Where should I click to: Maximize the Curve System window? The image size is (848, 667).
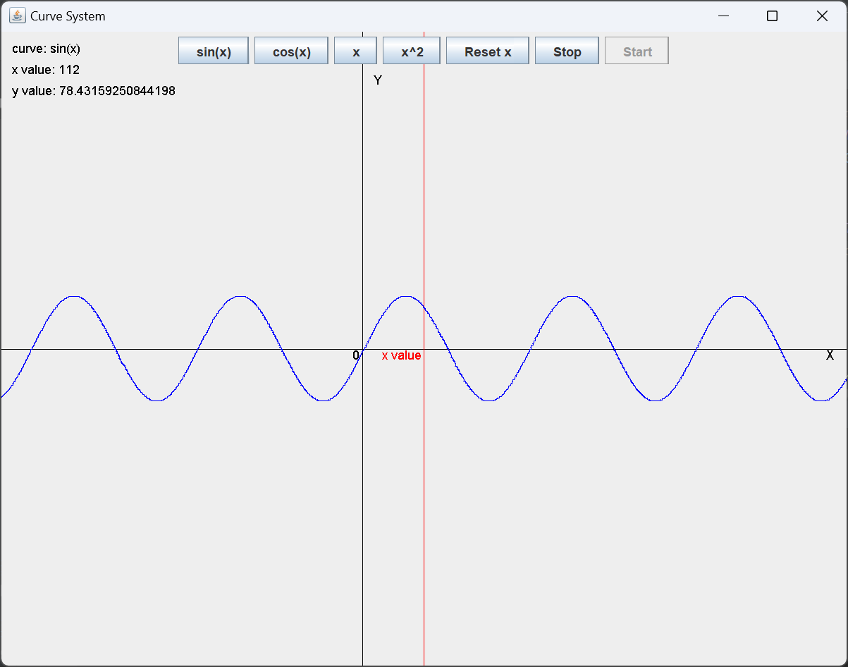click(772, 16)
